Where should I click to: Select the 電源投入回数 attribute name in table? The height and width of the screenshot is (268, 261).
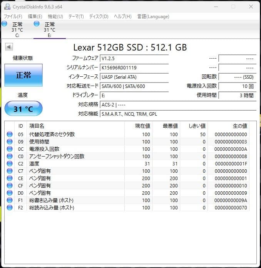pos(44,149)
